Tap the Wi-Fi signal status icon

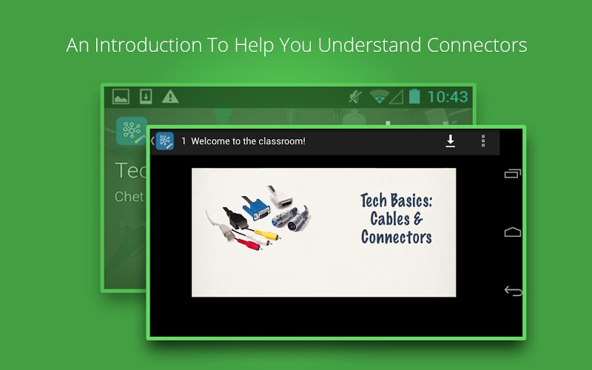pyautogui.click(x=379, y=97)
